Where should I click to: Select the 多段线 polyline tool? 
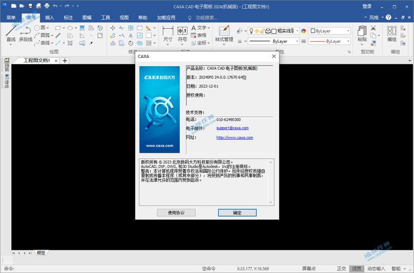pos(25,34)
